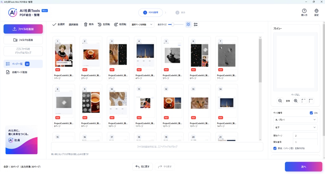
Task: Select ページ一覧 in the sidebar
Action: (x=23, y=64)
